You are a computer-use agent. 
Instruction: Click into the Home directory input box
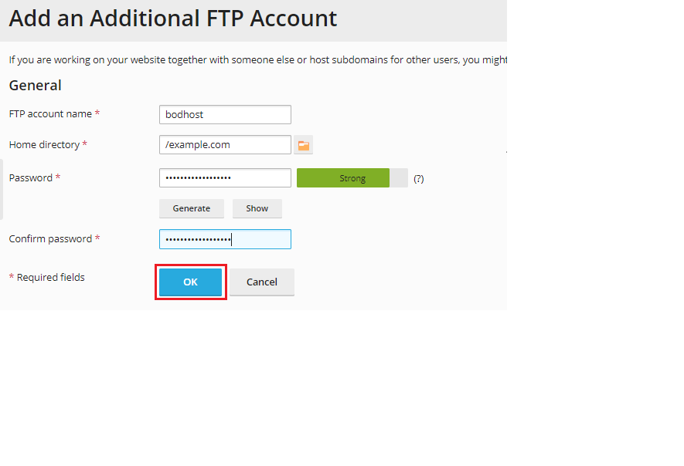tap(225, 144)
